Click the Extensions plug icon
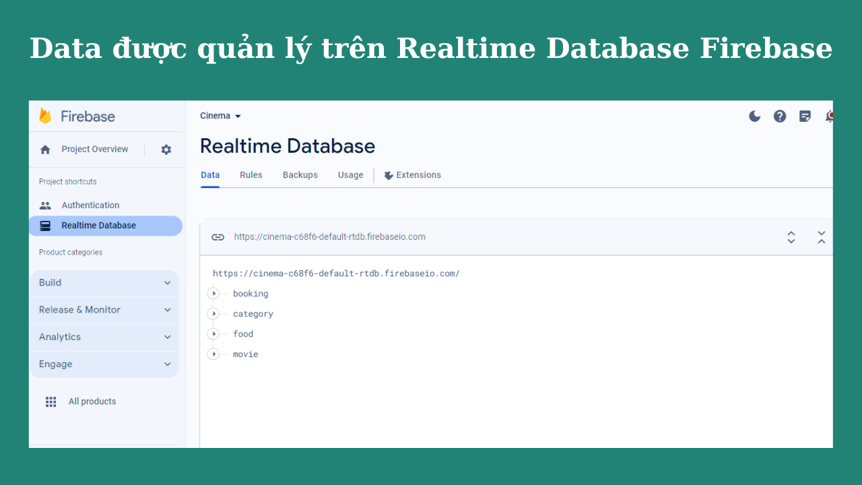 (389, 175)
